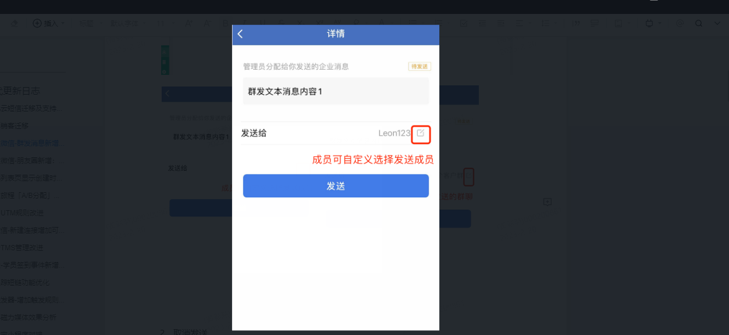Click the 群发文本消息内容1 message box
The width and height of the screenshot is (729, 335).
click(x=336, y=91)
